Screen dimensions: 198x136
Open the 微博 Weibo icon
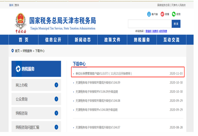click(162, 14)
